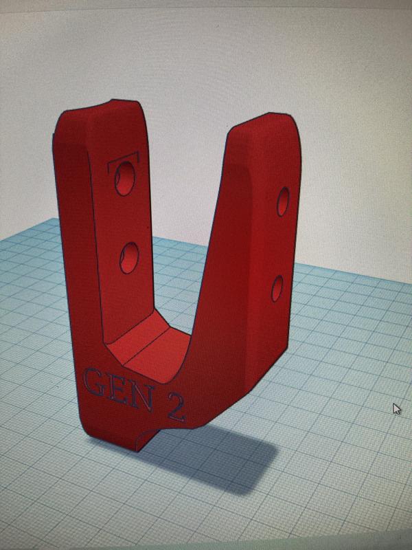Select the lower hole on right arm

click(x=277, y=288)
